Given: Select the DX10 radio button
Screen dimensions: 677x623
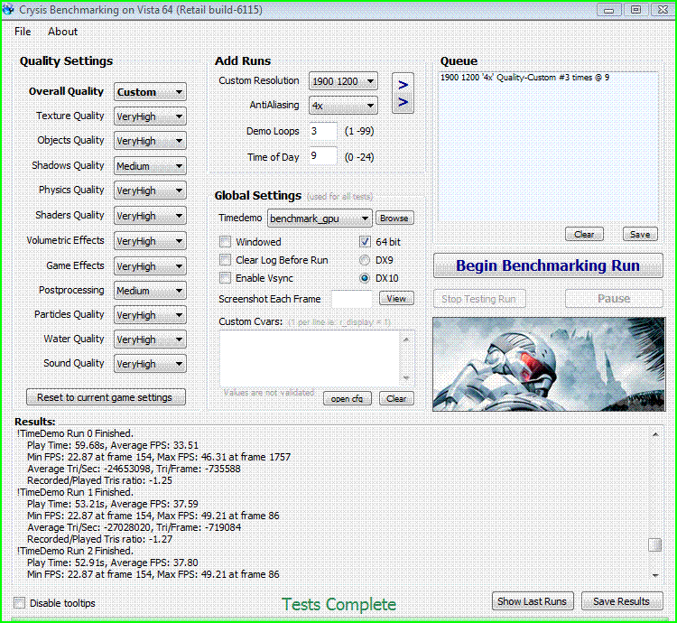Looking at the screenshot, I should coord(365,278).
